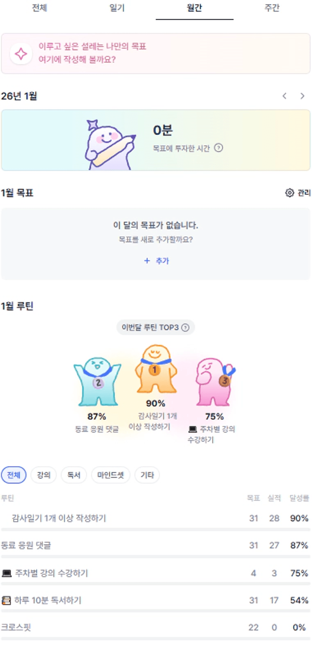Switch to the 일기 tab

coord(117,8)
